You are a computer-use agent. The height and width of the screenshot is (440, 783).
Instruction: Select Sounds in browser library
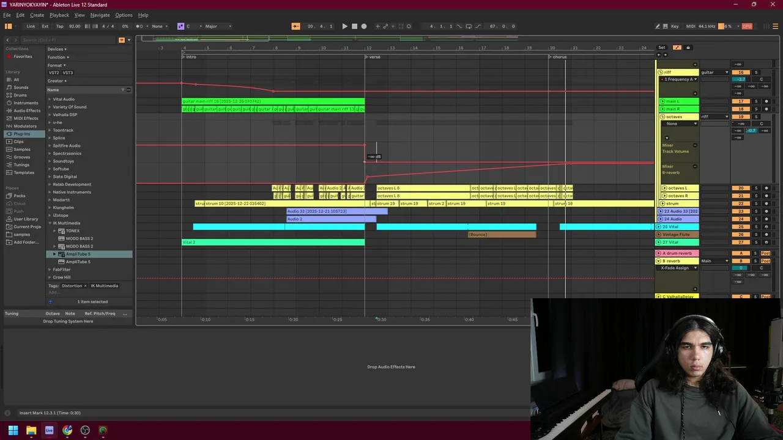[x=21, y=87]
